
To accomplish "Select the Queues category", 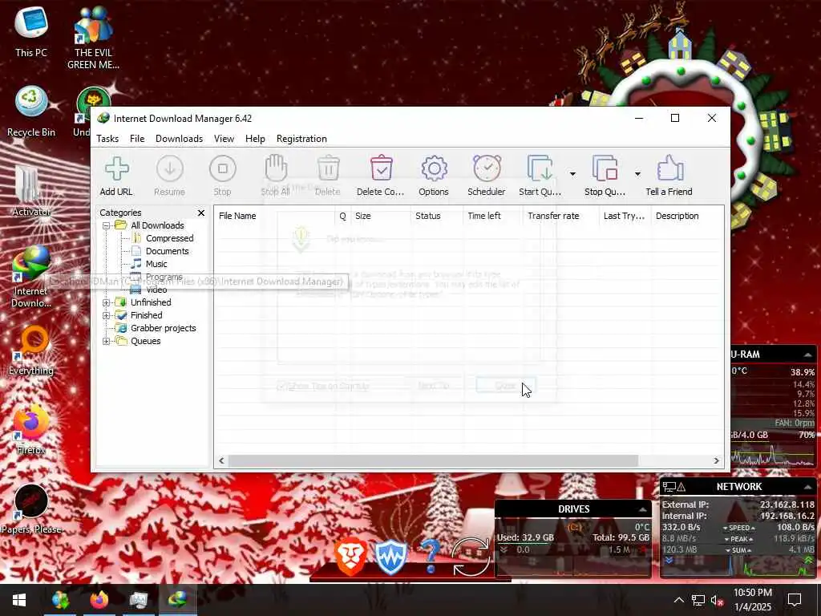I will pyautogui.click(x=146, y=341).
